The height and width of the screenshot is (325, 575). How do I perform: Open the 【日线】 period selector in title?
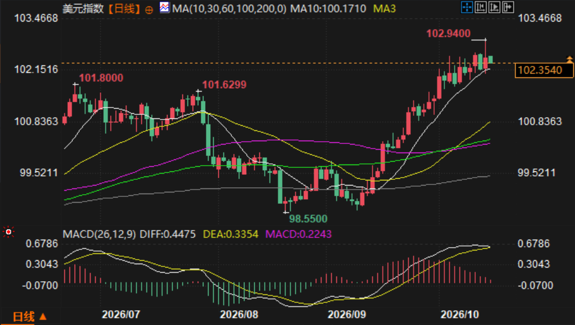(124, 9)
